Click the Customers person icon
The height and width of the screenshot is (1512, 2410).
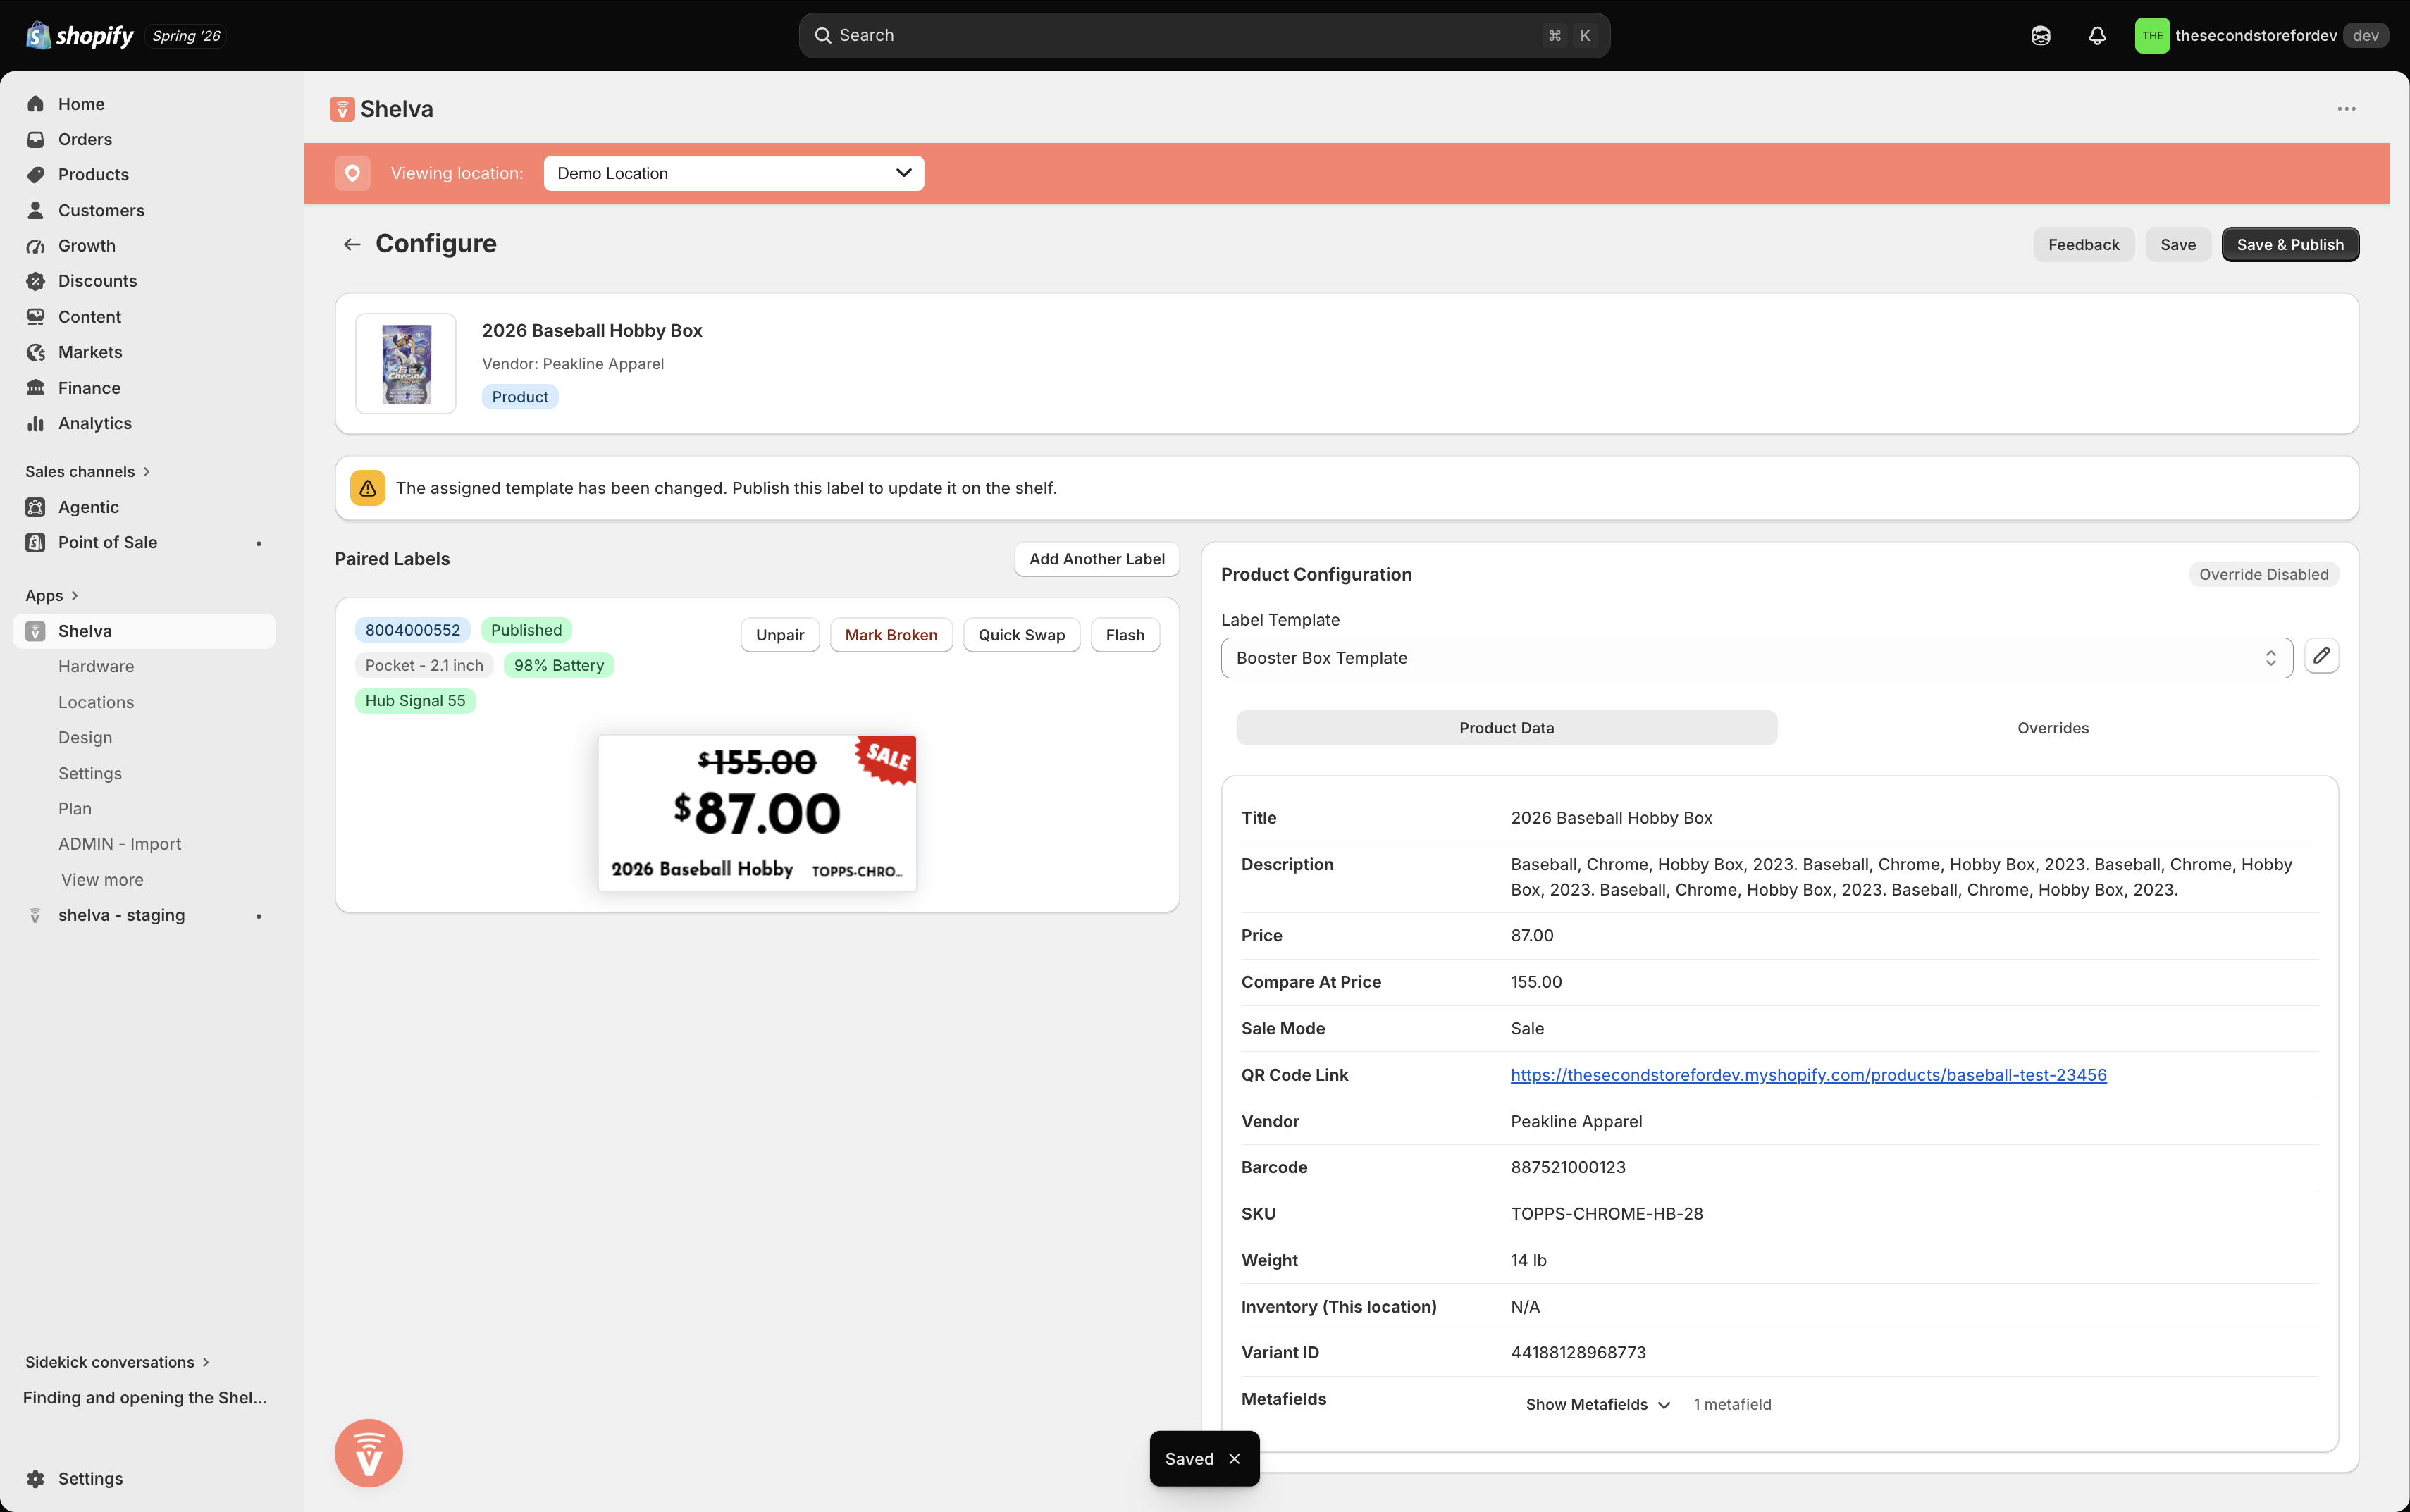click(36, 210)
